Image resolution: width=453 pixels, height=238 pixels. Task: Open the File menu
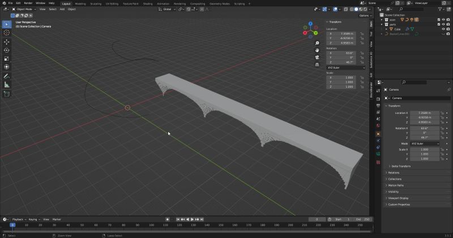[x=10, y=3]
